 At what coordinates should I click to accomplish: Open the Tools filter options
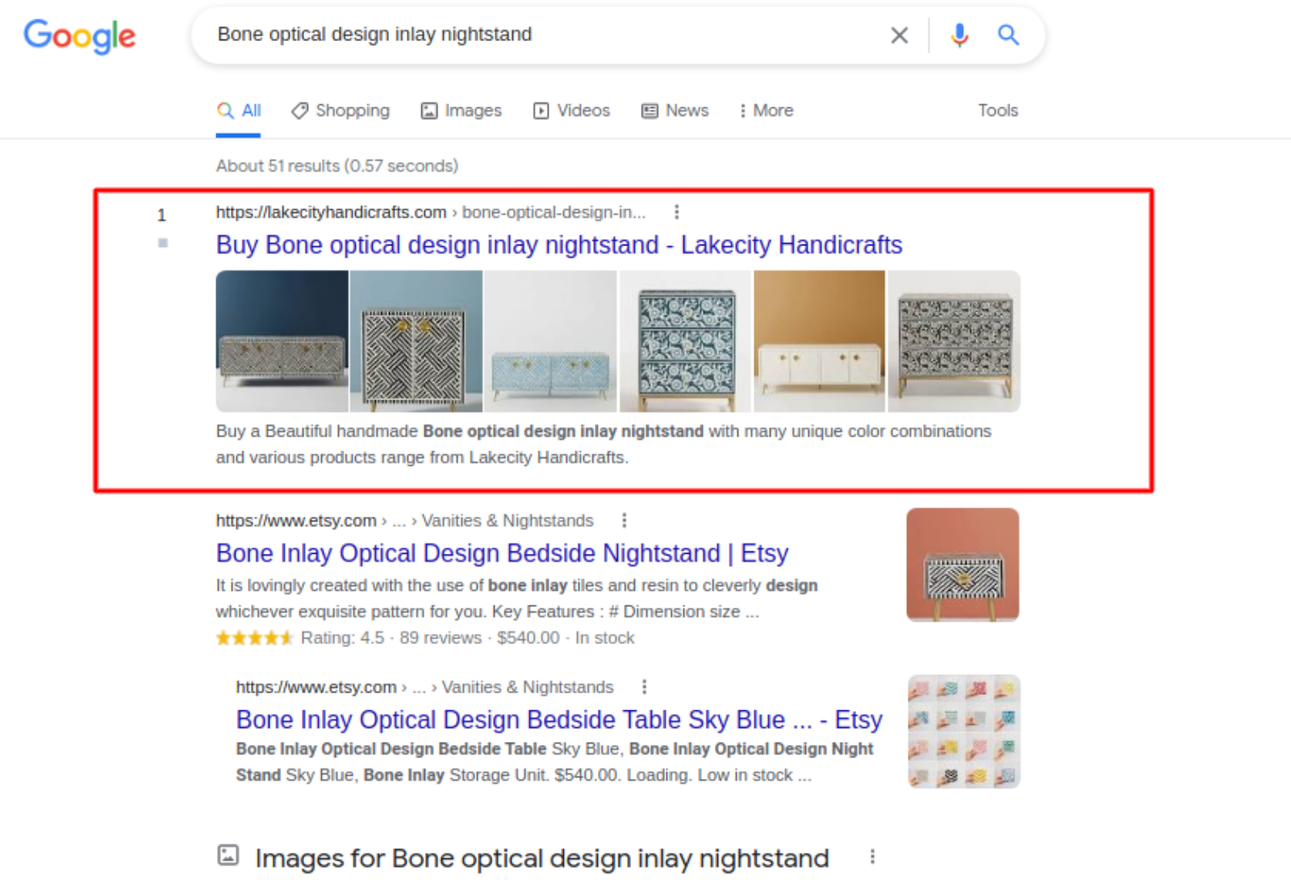pyautogui.click(x=997, y=111)
